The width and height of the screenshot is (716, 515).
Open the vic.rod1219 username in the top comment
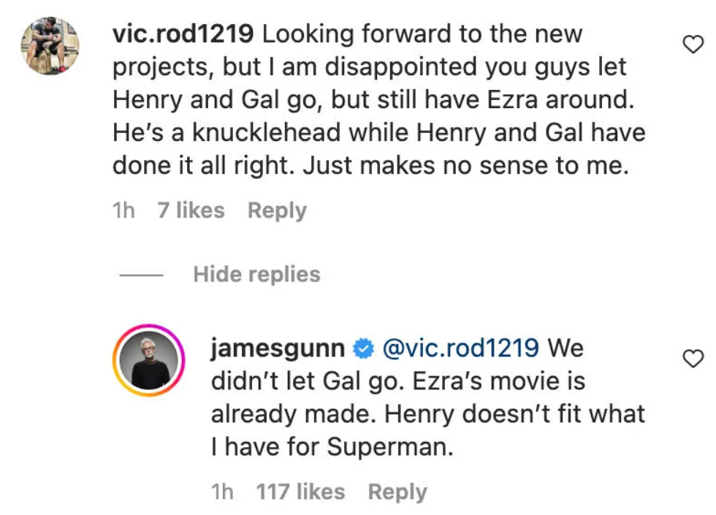[183, 34]
